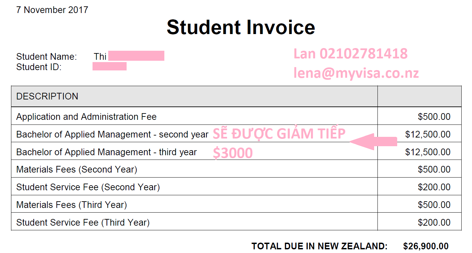Select the DESCRIPTION table header
The height and width of the screenshot is (253, 472).
pos(47,96)
